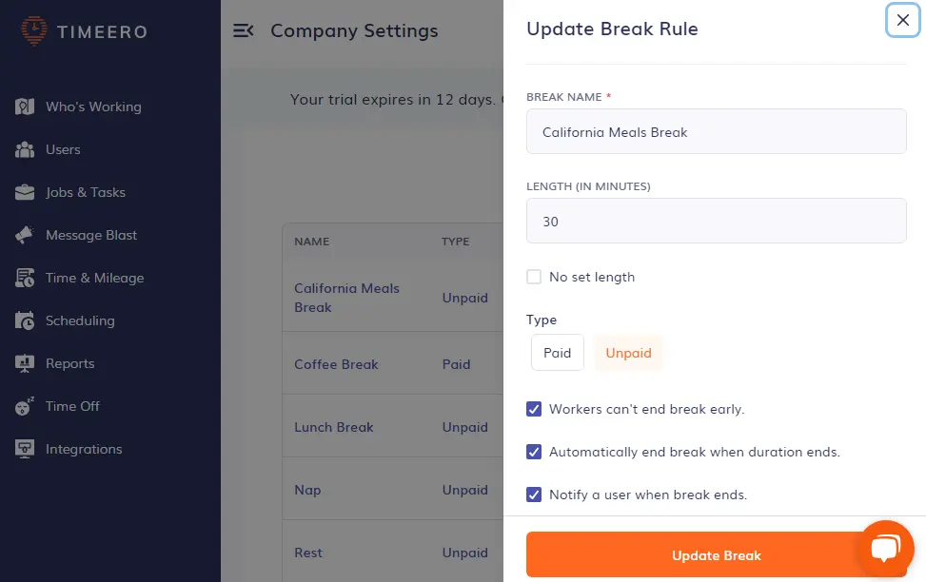This screenshot has height=582, width=926.
Task: Open Jobs & Tasks from sidebar
Action: (24, 192)
